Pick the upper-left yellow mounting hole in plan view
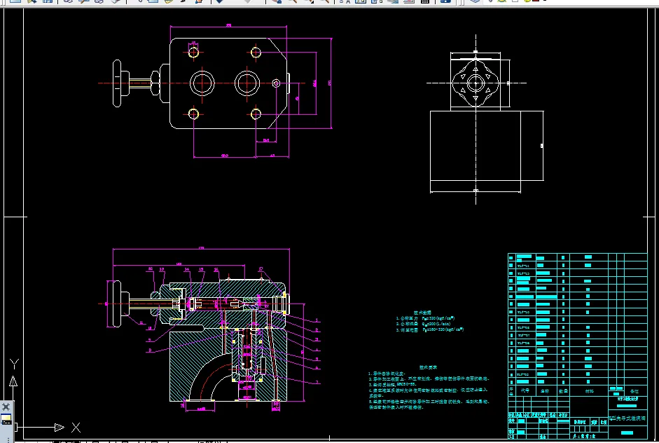659x443 pixels. [193, 53]
